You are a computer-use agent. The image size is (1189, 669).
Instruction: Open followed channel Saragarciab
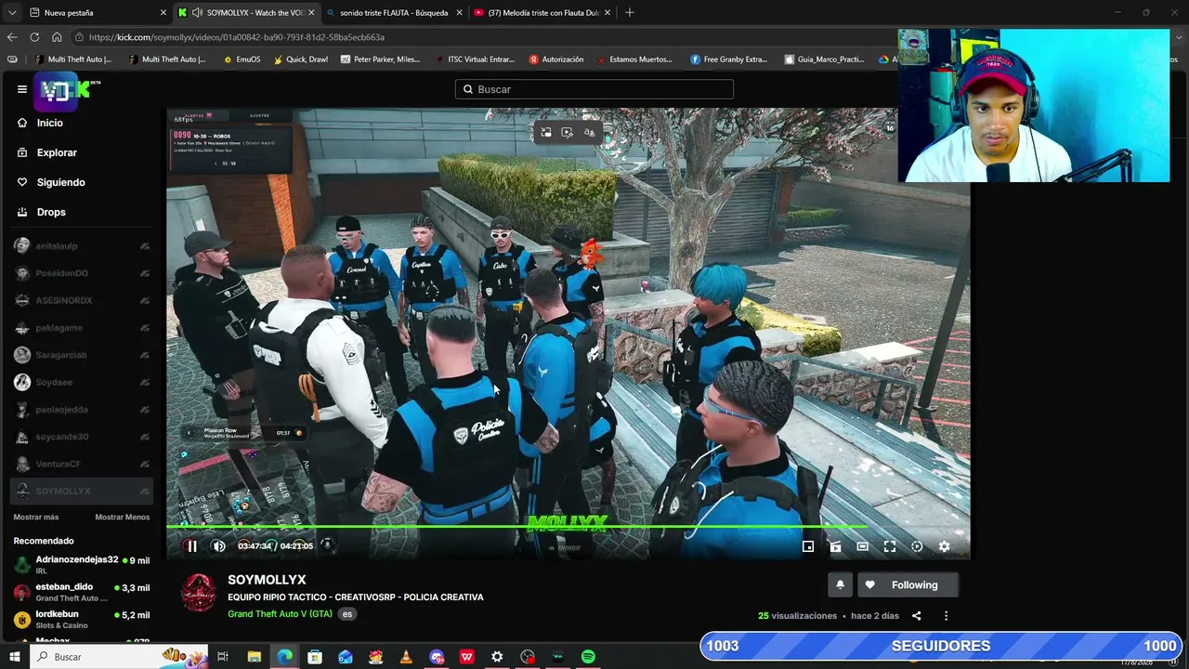[82, 355]
